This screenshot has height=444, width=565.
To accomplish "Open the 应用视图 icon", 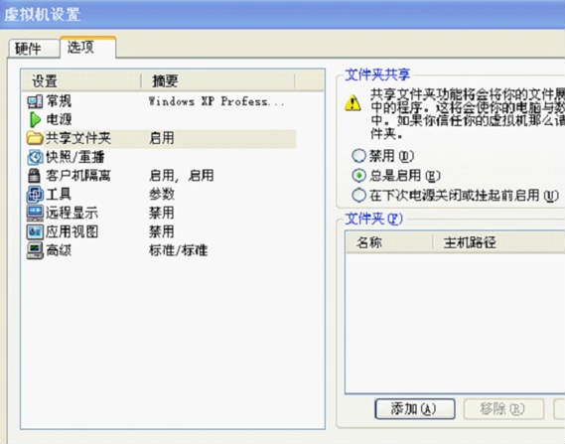I will pyautogui.click(x=35, y=231).
